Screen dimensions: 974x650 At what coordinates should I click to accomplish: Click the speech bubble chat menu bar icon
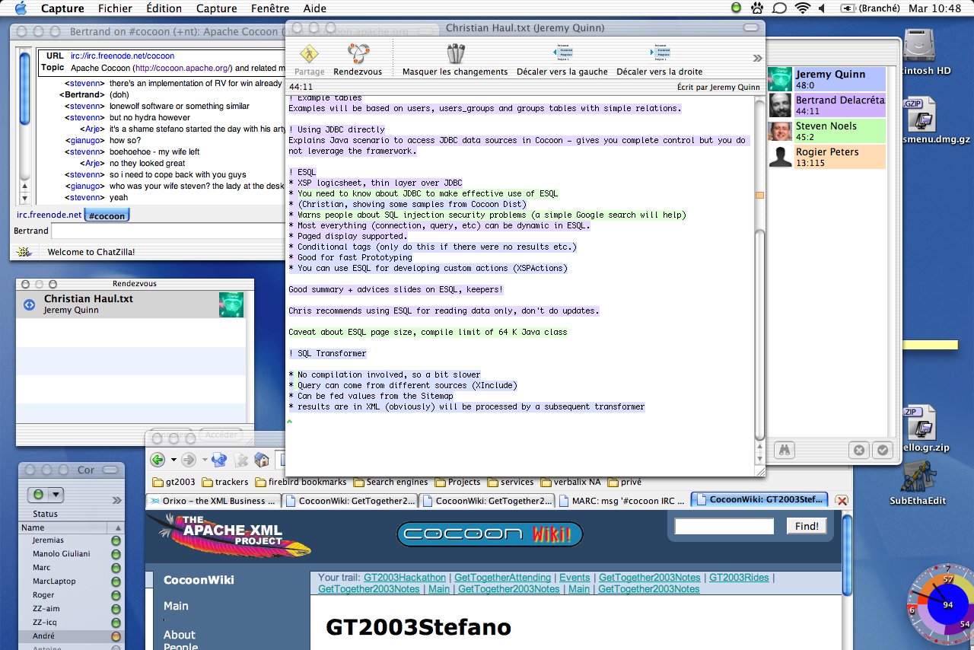tap(779, 8)
